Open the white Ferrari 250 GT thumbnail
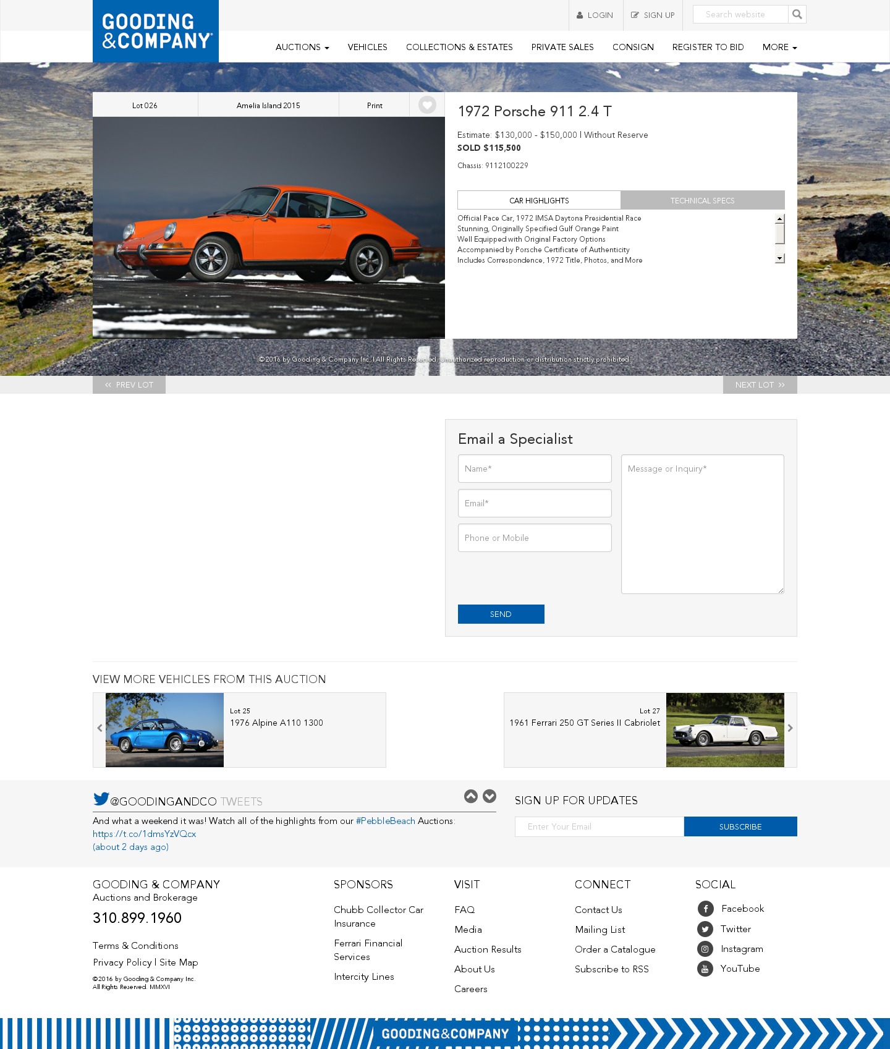Viewport: 890px width, 1049px height. tap(725, 730)
